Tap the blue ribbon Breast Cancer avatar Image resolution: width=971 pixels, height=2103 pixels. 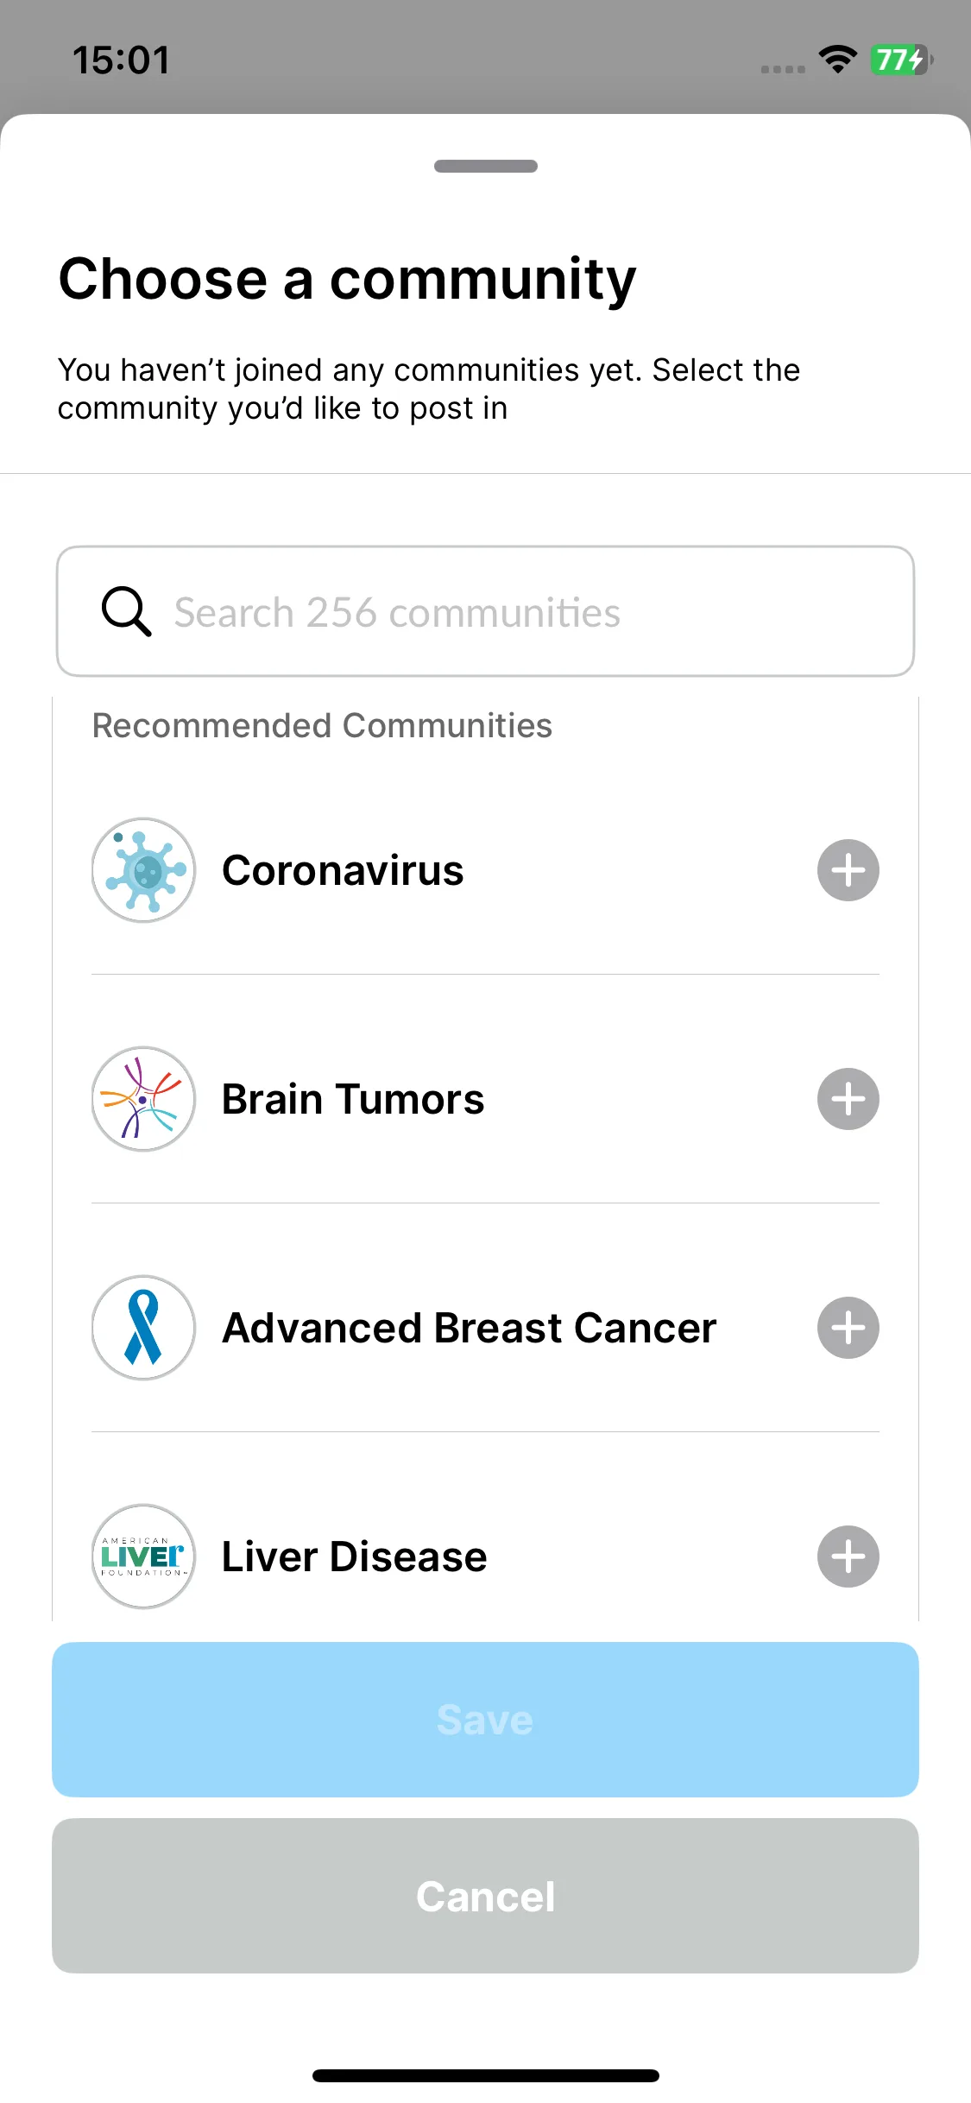tap(143, 1328)
